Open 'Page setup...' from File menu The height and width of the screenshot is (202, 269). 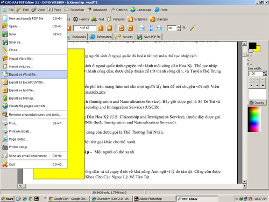point(34,139)
